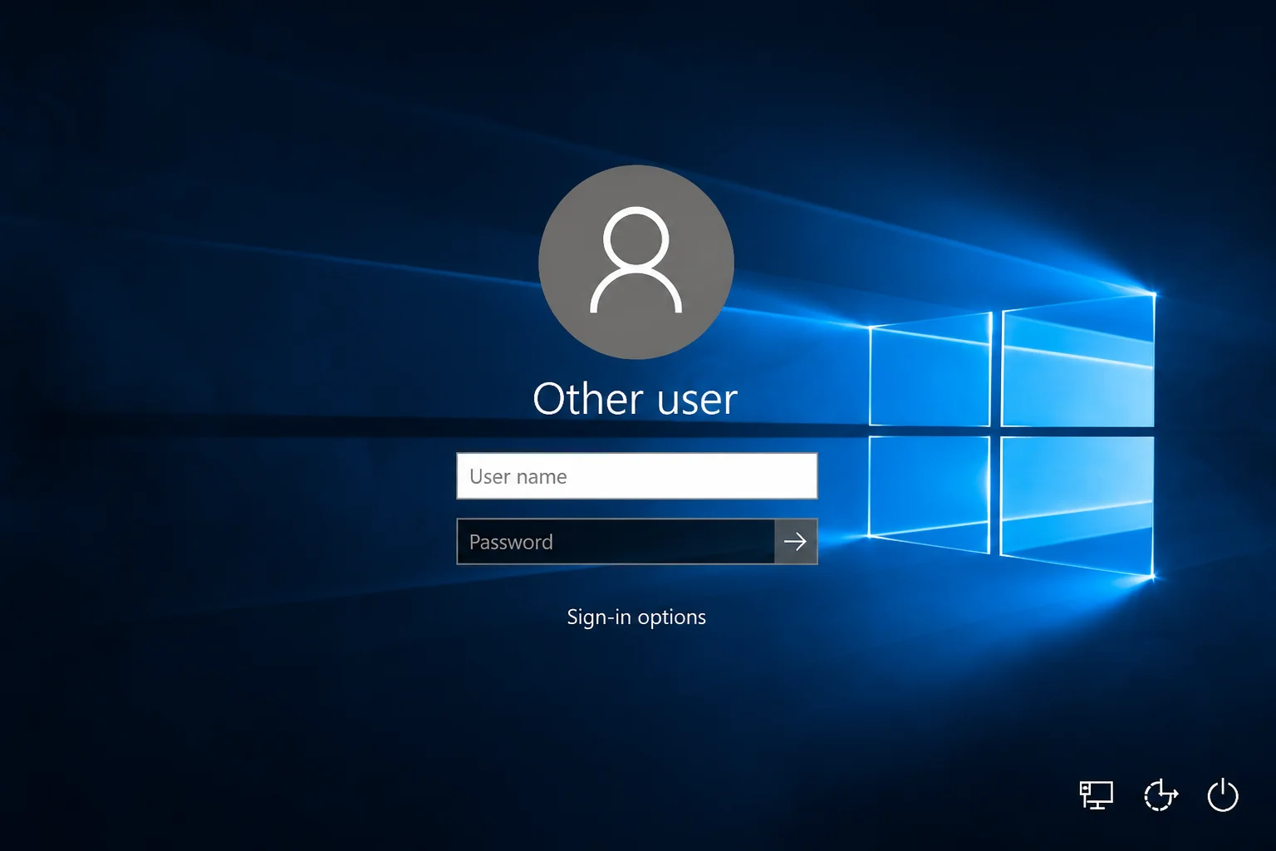This screenshot has width=1276, height=851.
Task: Open the Power options icon
Action: pyautogui.click(x=1223, y=795)
